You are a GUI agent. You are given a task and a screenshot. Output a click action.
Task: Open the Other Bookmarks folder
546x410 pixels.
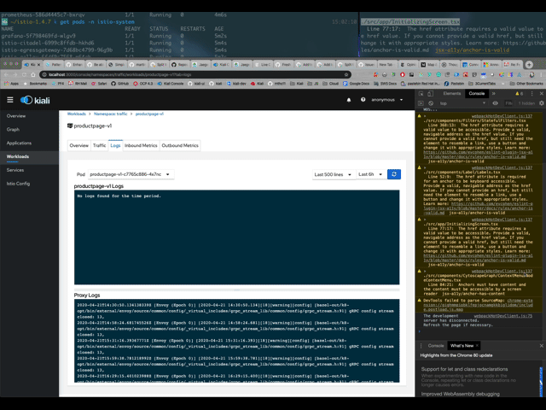526,84
